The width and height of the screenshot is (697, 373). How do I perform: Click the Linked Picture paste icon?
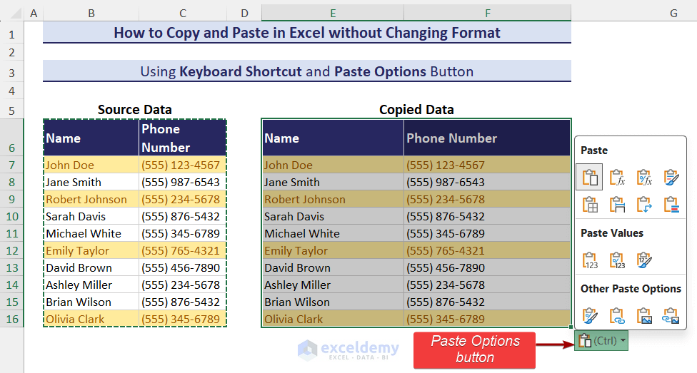671,315
